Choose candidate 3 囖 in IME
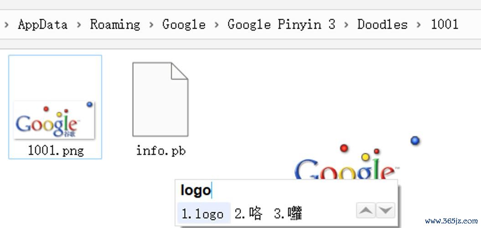481x228 pixels. click(x=288, y=213)
